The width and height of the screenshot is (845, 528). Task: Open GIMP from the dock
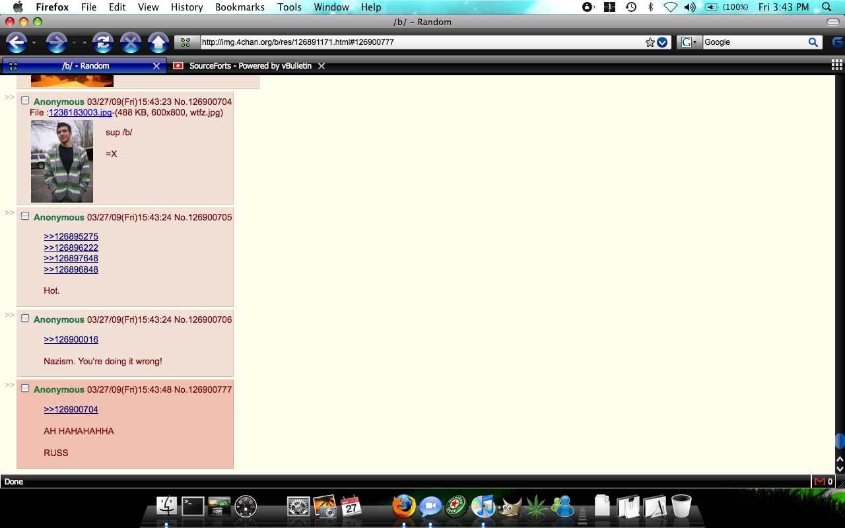coord(510,507)
